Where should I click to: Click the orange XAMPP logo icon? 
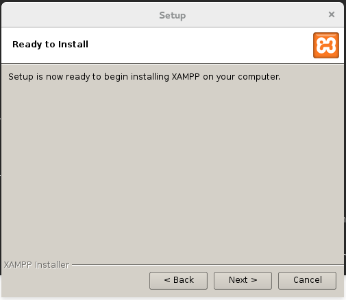[x=326, y=45]
